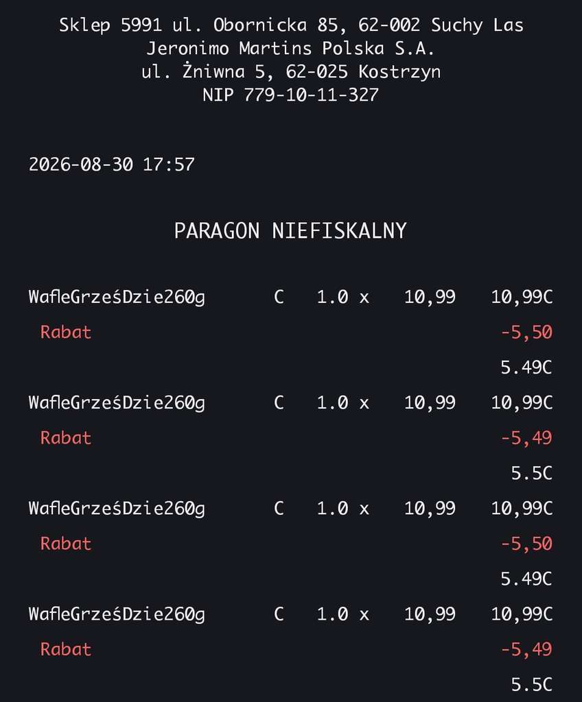Select the Jeronimo Martins Polska S.A. text
The image size is (582, 702).
[x=290, y=49]
